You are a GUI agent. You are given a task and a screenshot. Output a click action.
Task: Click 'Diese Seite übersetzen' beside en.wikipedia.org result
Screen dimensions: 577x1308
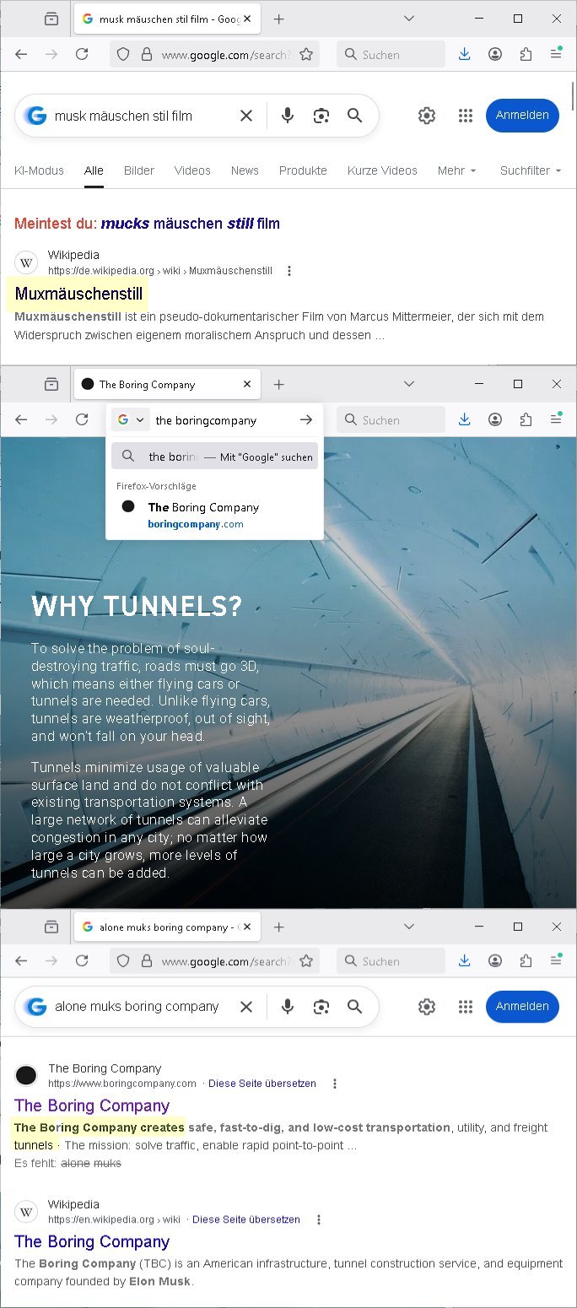pos(246,1219)
